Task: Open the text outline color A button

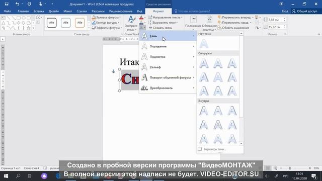Action: [141, 23]
